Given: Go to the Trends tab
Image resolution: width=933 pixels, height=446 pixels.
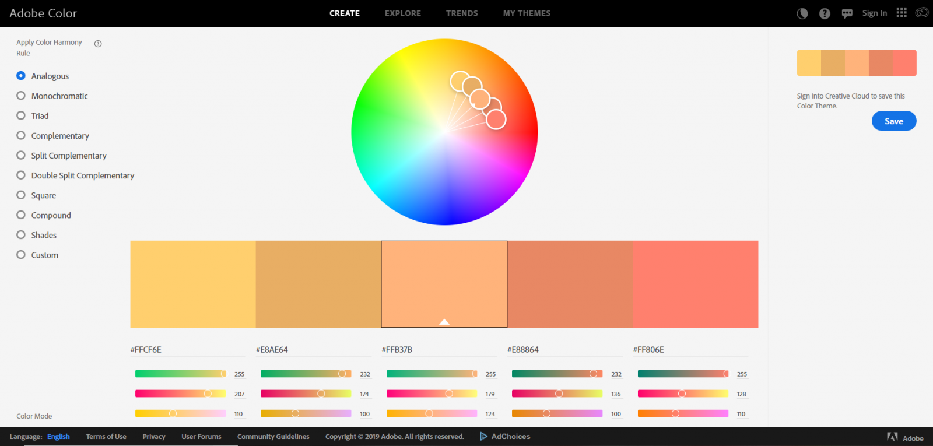Looking at the screenshot, I should click(x=462, y=13).
